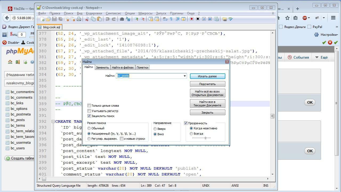Expand 'Ещё' dropdown in phpMyAdmin
Screen dimensions: 341x192
(322, 57)
